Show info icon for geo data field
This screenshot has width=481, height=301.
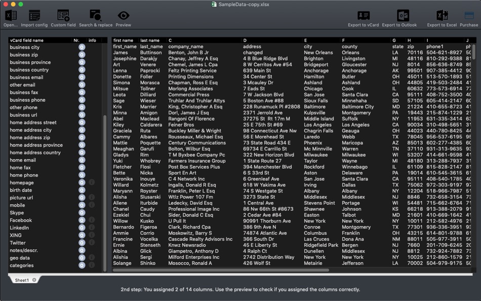coord(92,258)
